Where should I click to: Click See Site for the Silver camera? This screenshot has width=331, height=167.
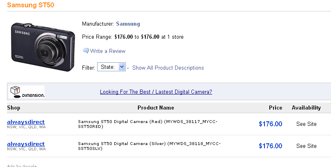point(307,146)
